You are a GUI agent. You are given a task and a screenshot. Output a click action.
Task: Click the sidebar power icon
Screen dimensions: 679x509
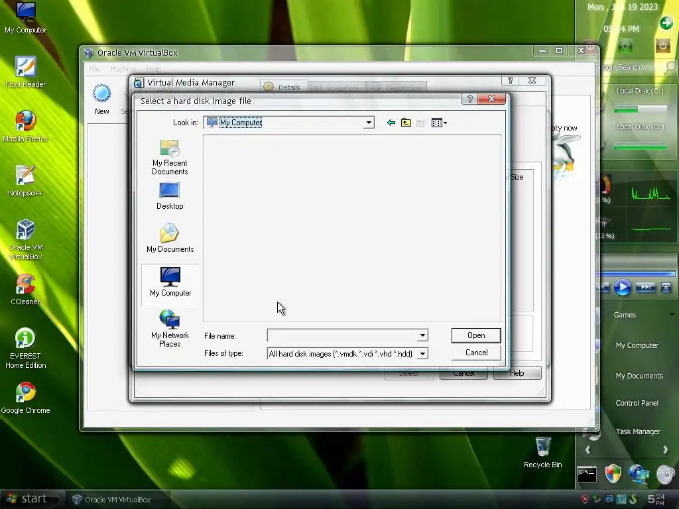point(662,46)
